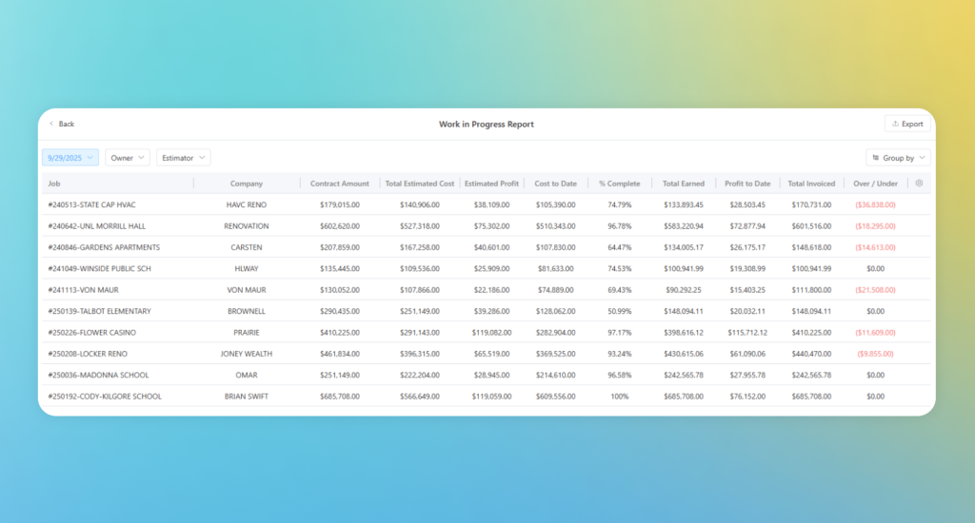This screenshot has width=975, height=523.
Task: Click company HAVC RENO
Action: pos(247,204)
